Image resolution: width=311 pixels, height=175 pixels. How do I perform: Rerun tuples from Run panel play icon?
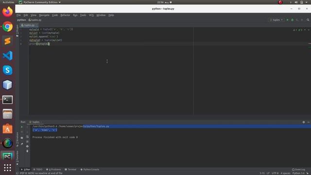pyautogui.click(x=22, y=127)
